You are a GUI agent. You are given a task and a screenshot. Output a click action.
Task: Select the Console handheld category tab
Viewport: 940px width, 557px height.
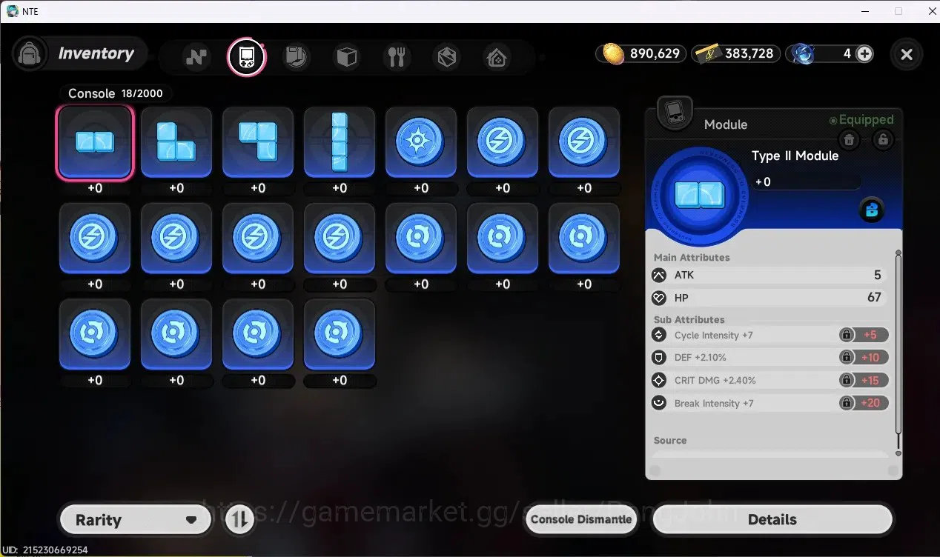coord(246,56)
